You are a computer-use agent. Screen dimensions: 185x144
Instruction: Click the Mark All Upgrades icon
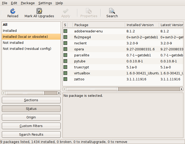(x=39, y=11)
